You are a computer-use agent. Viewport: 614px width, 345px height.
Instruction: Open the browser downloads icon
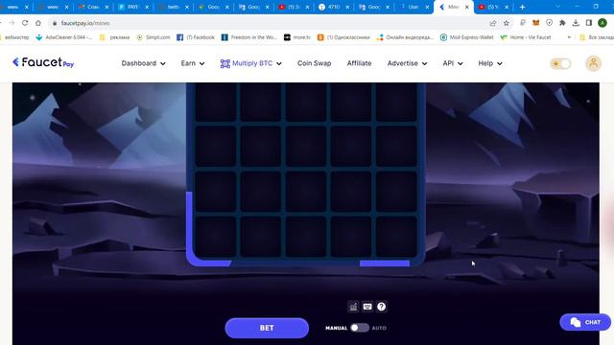[576, 23]
